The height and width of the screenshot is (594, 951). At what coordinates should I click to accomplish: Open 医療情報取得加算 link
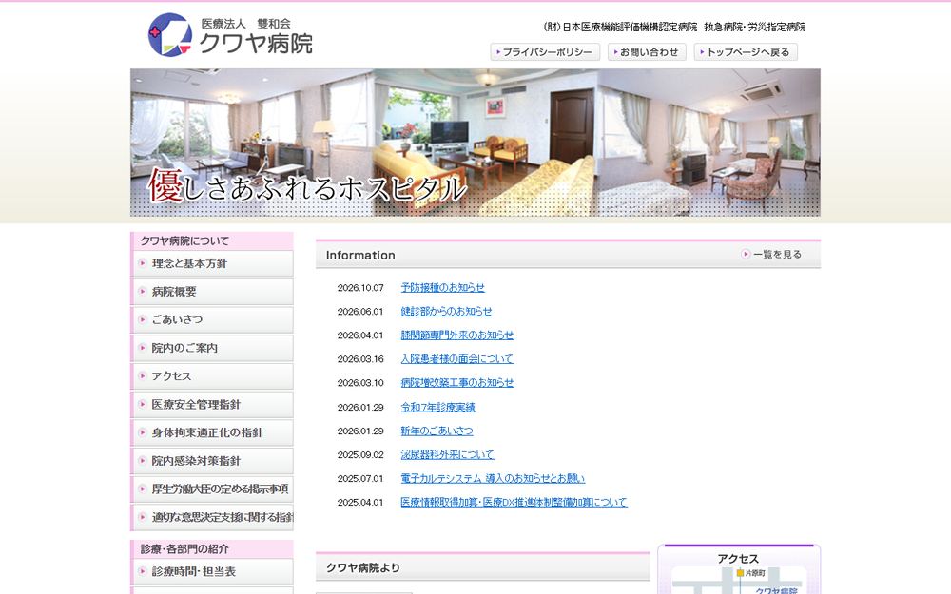tap(514, 502)
